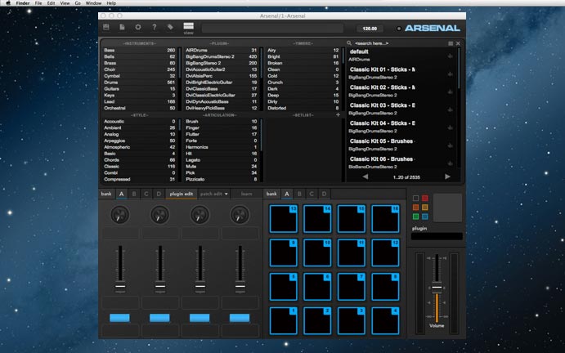Open the patch edit dropdown
Image resolution: width=565 pixels, height=353 pixels.
coord(214,194)
